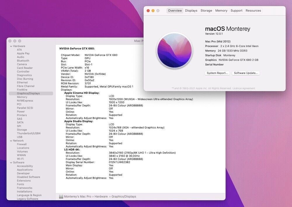Select Accessibility under Software
Screen dimensions: 292x207
[x=25, y=166]
